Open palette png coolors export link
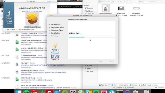Viewport: 165px width, 93px height. [44, 73]
